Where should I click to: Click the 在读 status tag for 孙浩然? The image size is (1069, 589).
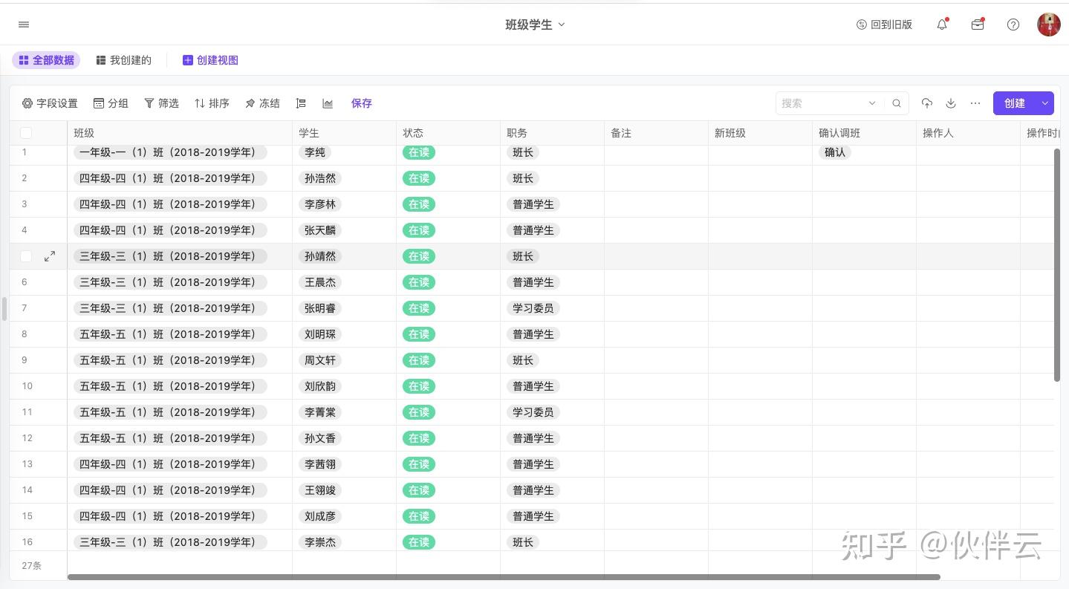[419, 178]
